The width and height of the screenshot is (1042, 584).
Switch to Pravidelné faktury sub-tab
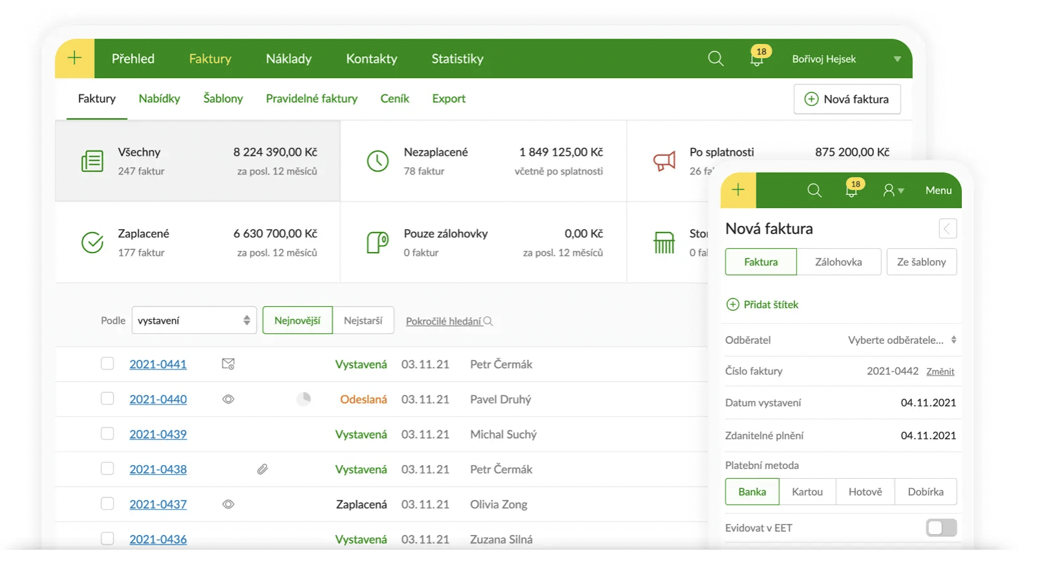pos(312,98)
